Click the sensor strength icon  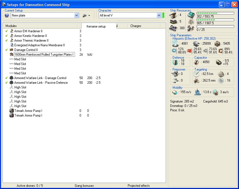(221, 80)
